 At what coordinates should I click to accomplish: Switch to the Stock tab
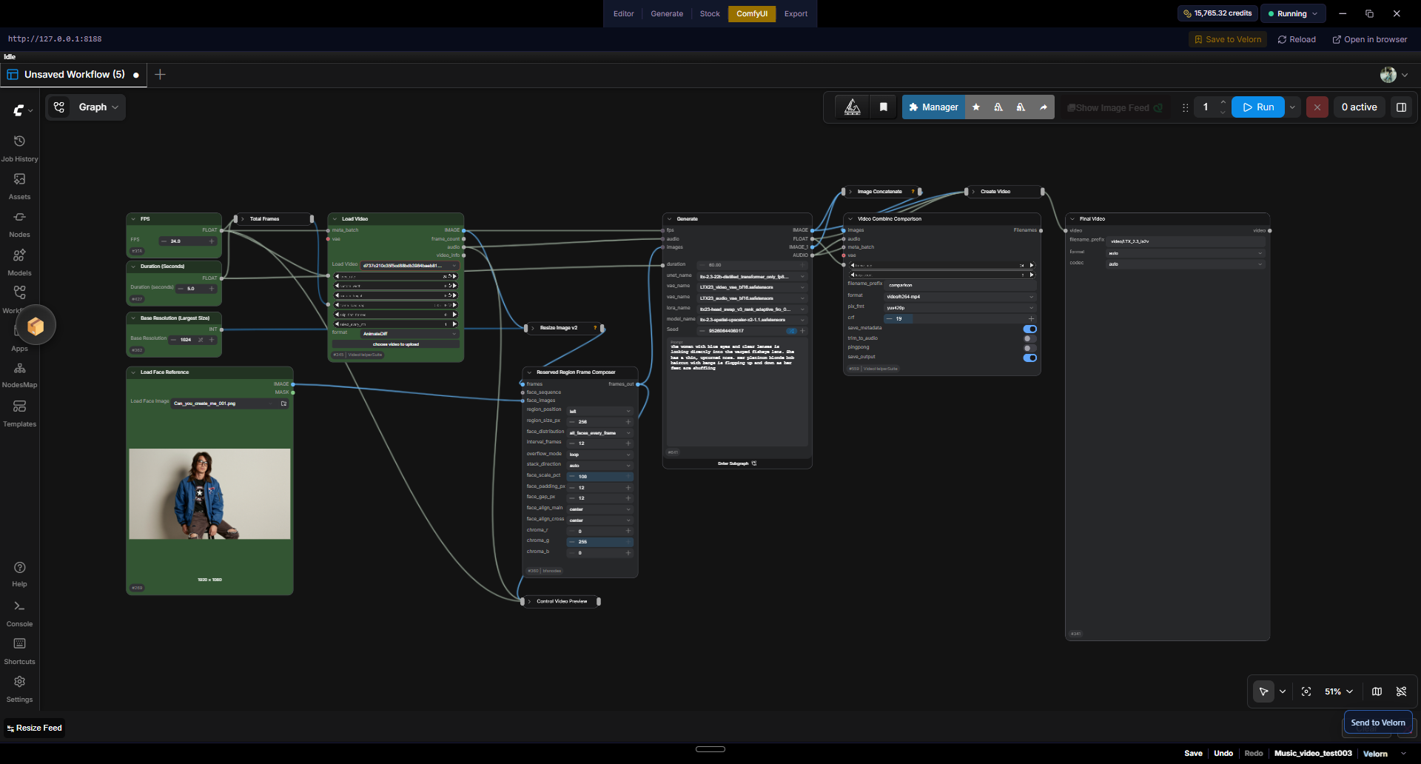[x=710, y=13]
